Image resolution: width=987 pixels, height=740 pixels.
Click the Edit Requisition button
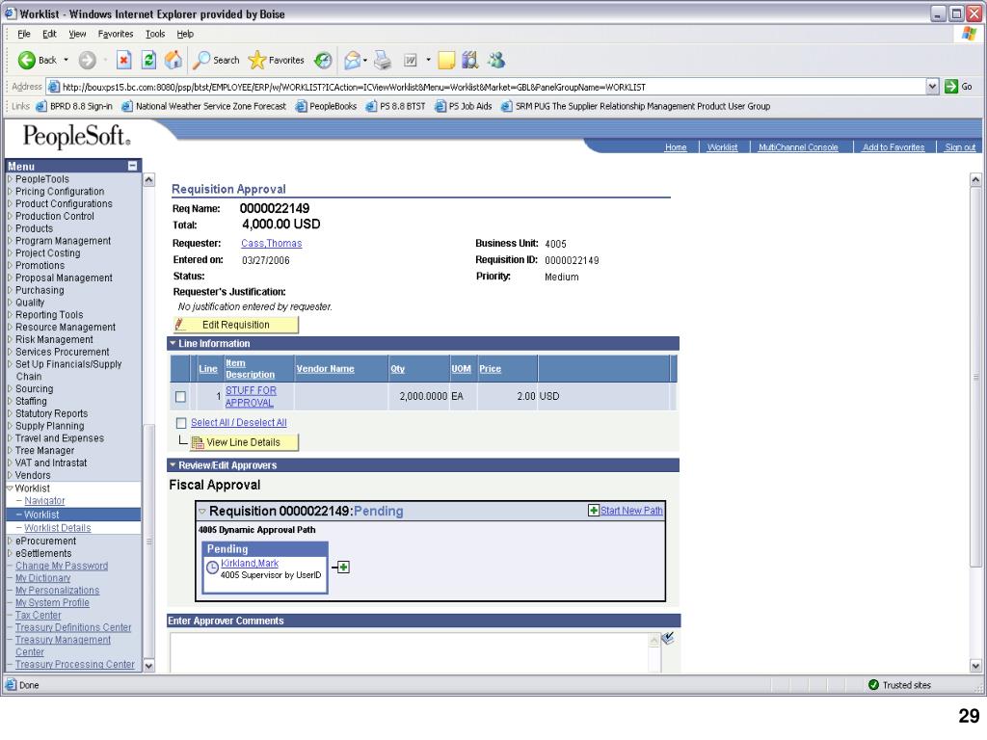pos(235,325)
